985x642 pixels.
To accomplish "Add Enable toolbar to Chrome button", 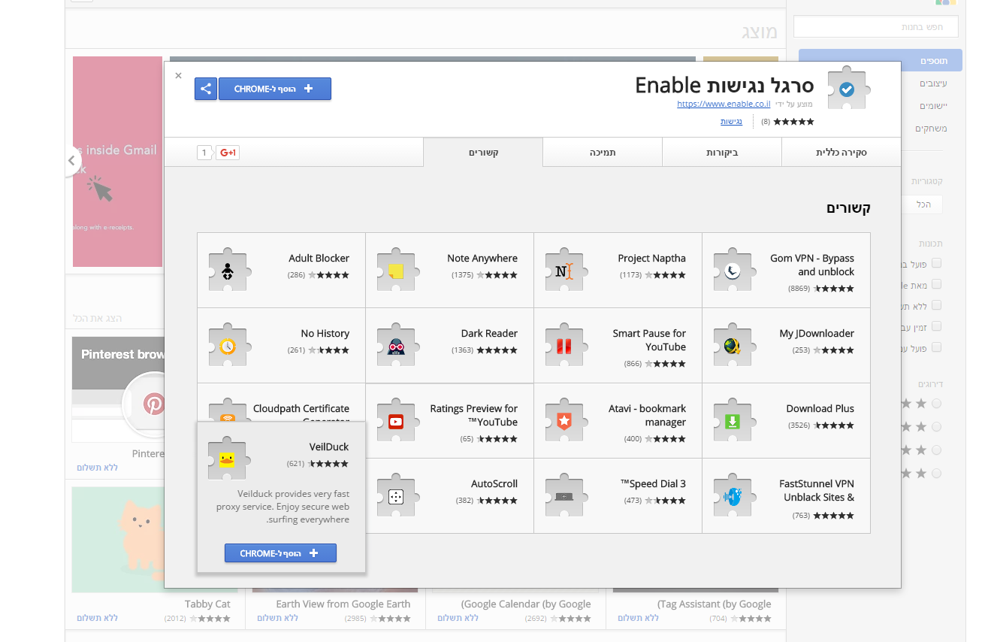I will (275, 89).
